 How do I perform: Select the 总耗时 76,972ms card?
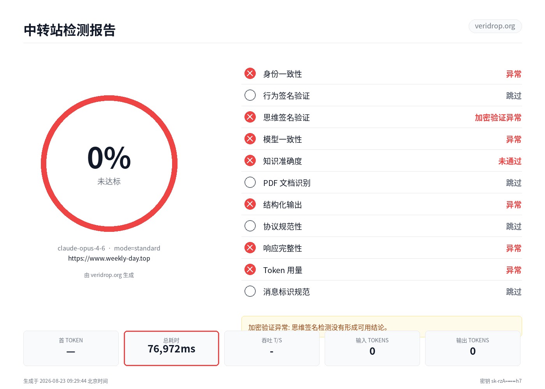point(171,348)
